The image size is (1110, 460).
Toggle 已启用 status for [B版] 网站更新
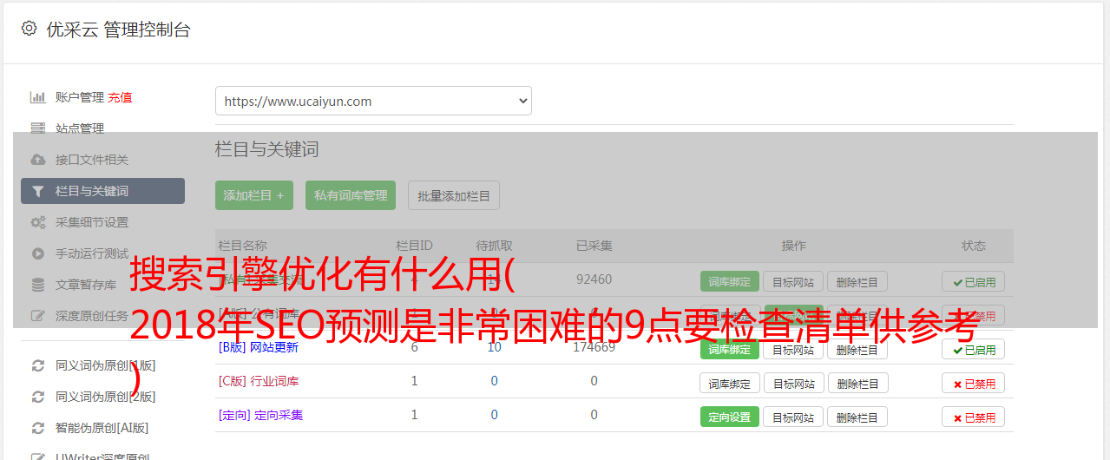coord(974,349)
